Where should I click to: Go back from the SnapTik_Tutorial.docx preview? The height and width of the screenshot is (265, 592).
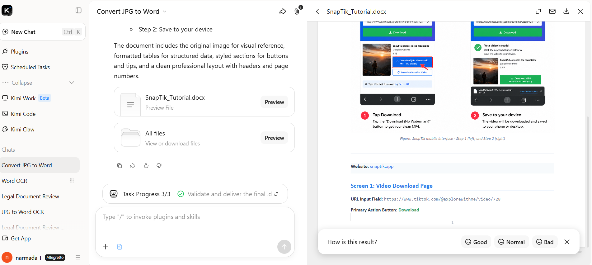tap(317, 12)
